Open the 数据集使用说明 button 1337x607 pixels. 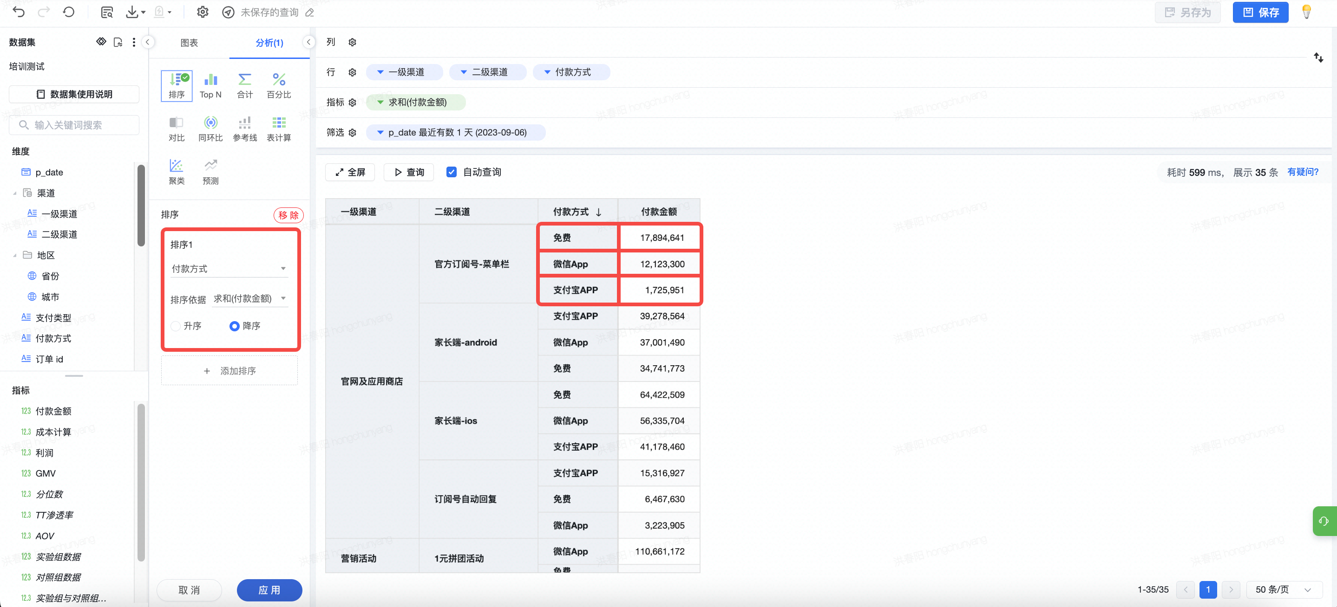pos(74,94)
